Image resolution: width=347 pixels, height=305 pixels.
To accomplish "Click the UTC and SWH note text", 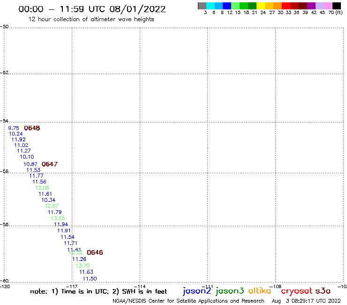I will coord(98,291).
